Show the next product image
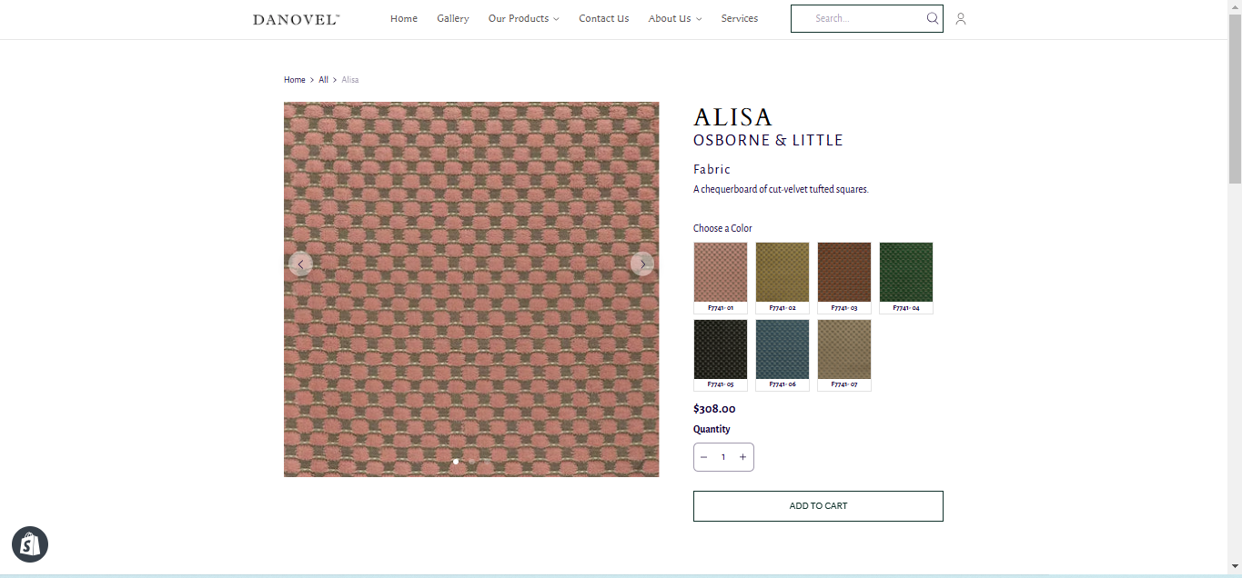Viewport: 1242px width, 578px height. pos(642,264)
